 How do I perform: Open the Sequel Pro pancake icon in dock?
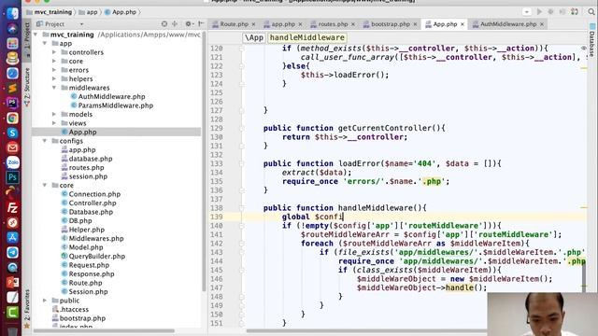[12, 58]
